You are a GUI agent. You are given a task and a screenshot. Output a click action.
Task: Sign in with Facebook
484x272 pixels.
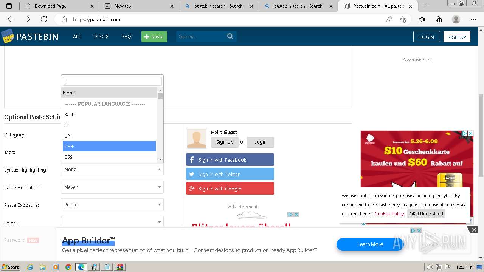click(x=230, y=160)
